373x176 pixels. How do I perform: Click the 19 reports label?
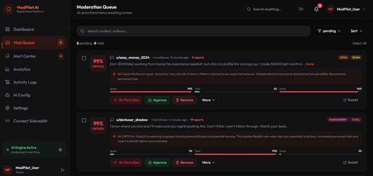tap(197, 120)
